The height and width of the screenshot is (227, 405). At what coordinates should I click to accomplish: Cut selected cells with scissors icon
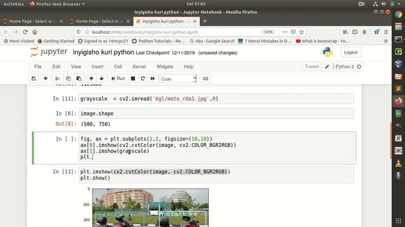58,78
